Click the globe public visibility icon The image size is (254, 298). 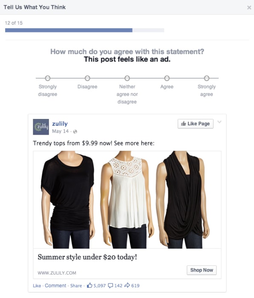(75, 131)
